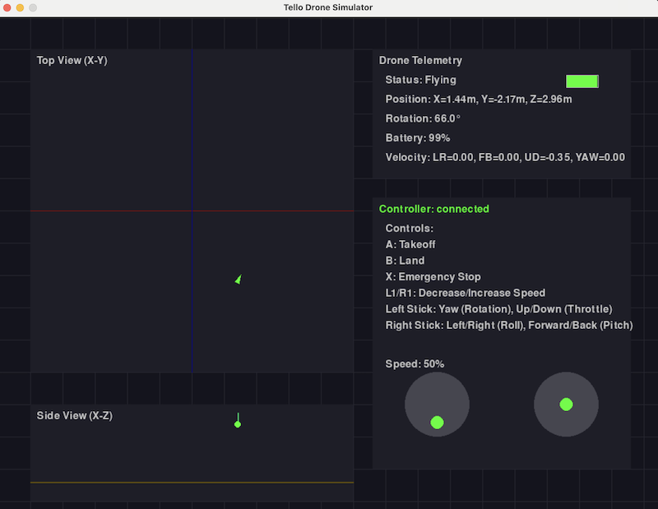The width and height of the screenshot is (658, 509).
Task: Click the L1/R1 Decrease/Increase Speed line
Action: pyautogui.click(x=466, y=293)
